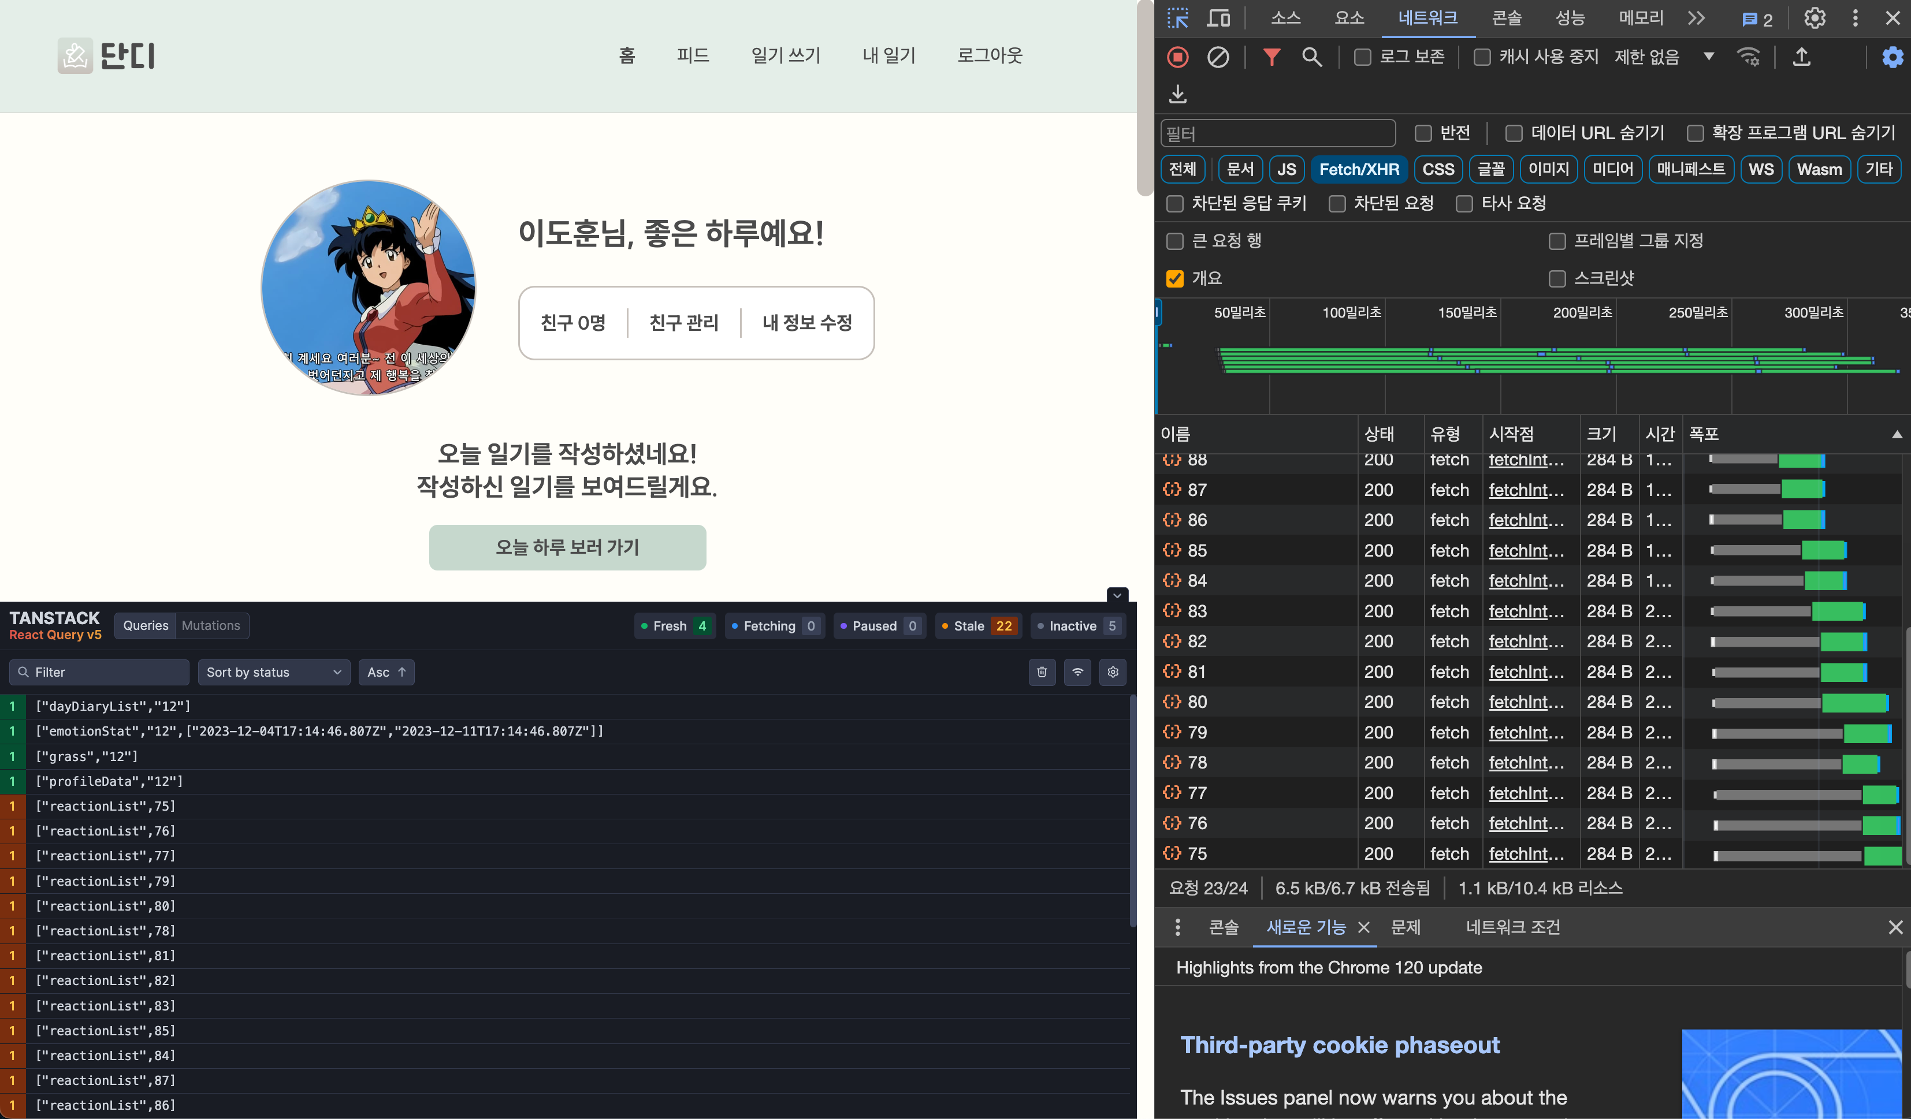Open the network request filter icon

pyautogui.click(x=1273, y=57)
